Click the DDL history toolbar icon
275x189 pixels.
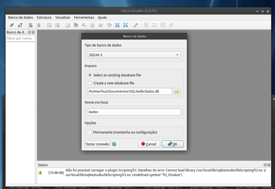point(76,25)
